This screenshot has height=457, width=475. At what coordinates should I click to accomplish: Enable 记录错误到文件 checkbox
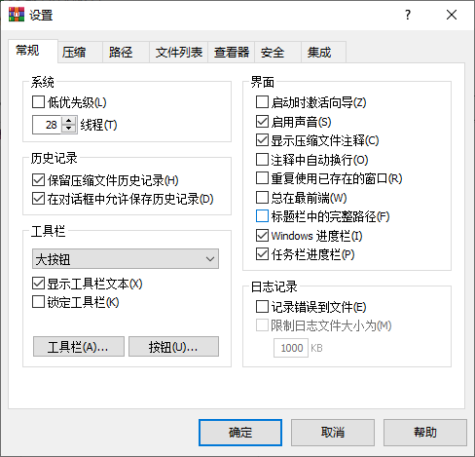[x=262, y=307]
